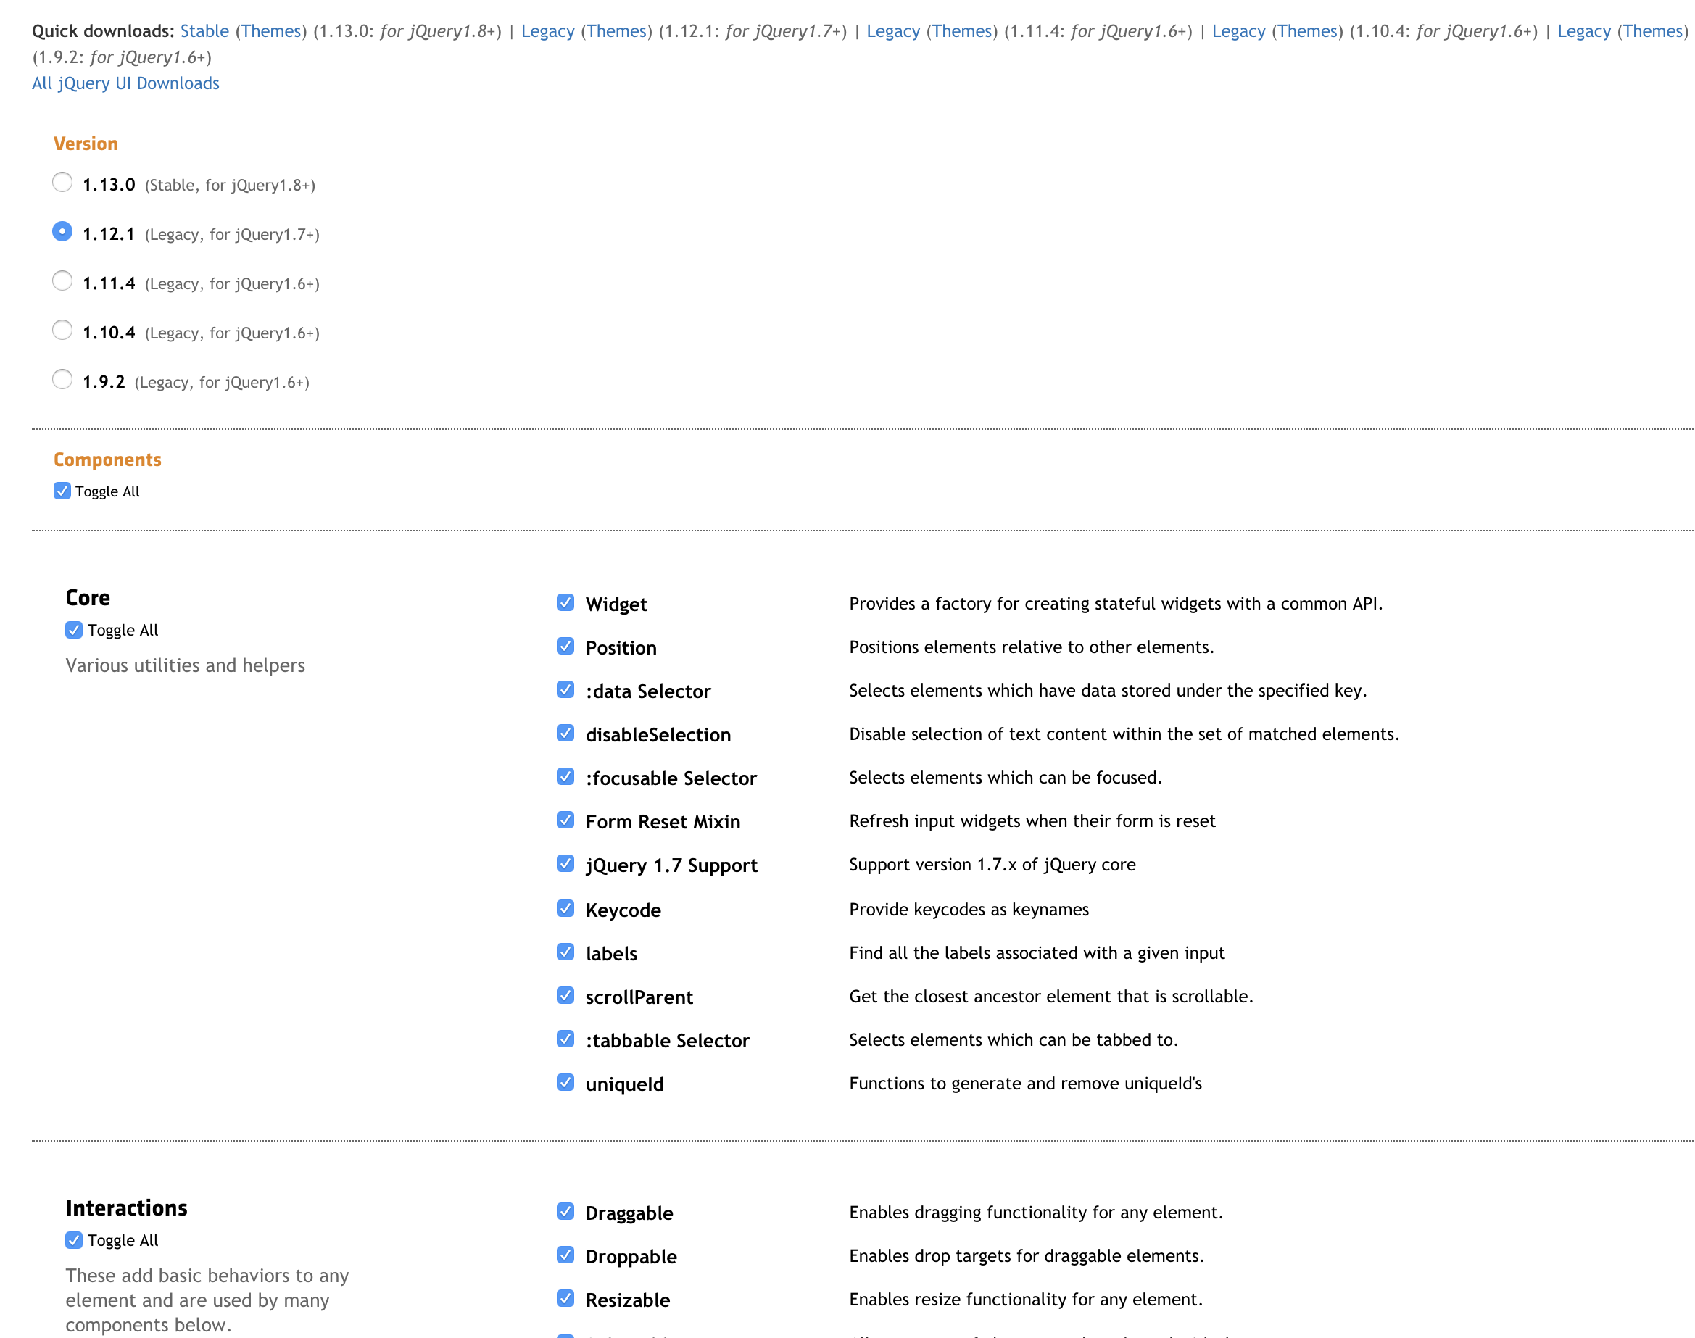Click the uniqueId component label
The image size is (1695, 1338).
point(624,1084)
